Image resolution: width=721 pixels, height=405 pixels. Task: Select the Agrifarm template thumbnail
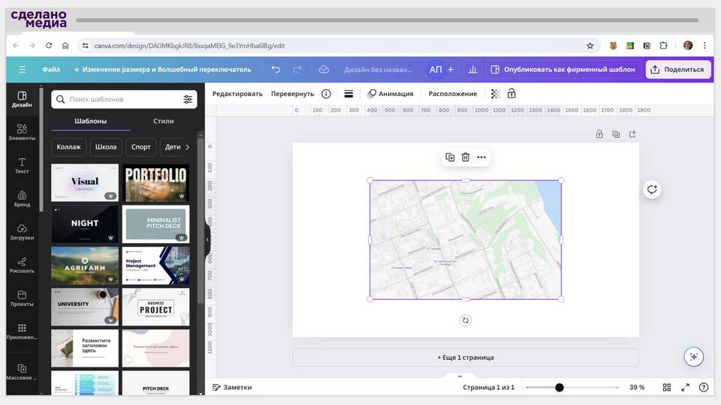(x=85, y=265)
